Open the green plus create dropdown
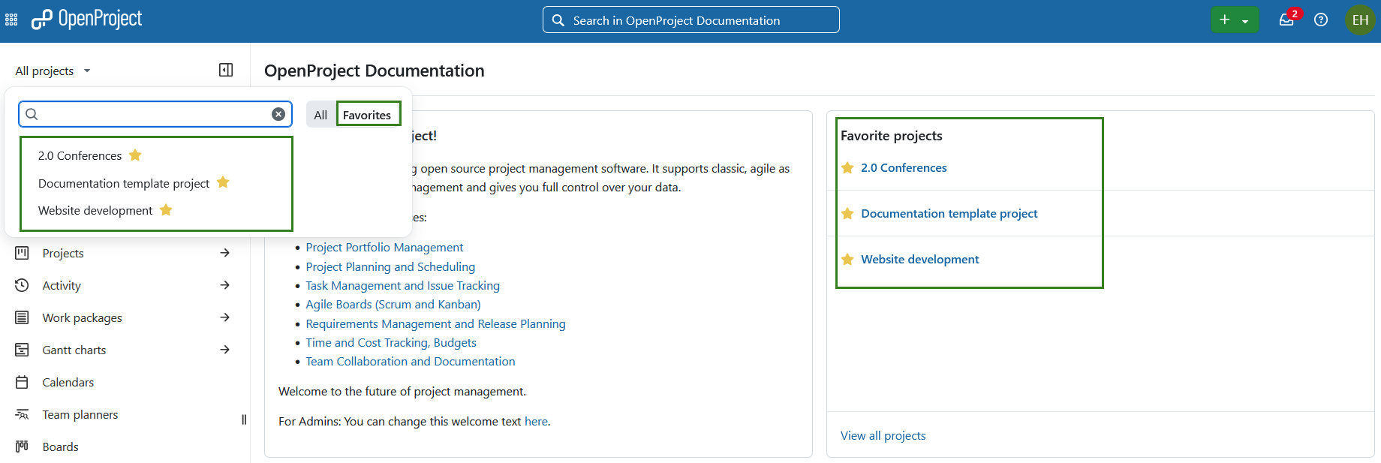Screen dimensions: 1381x463 coord(1234,20)
